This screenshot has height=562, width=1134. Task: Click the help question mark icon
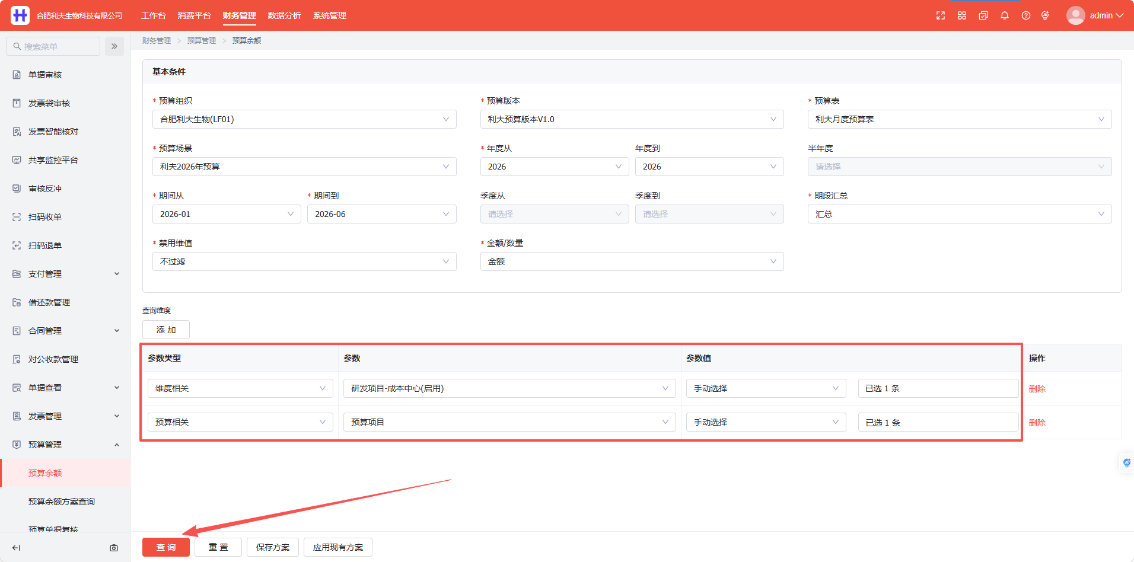(x=1026, y=15)
